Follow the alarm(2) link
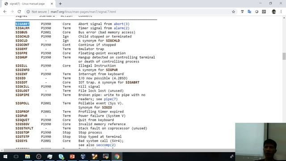The height and width of the screenshot is (161, 286). pos(122,28)
